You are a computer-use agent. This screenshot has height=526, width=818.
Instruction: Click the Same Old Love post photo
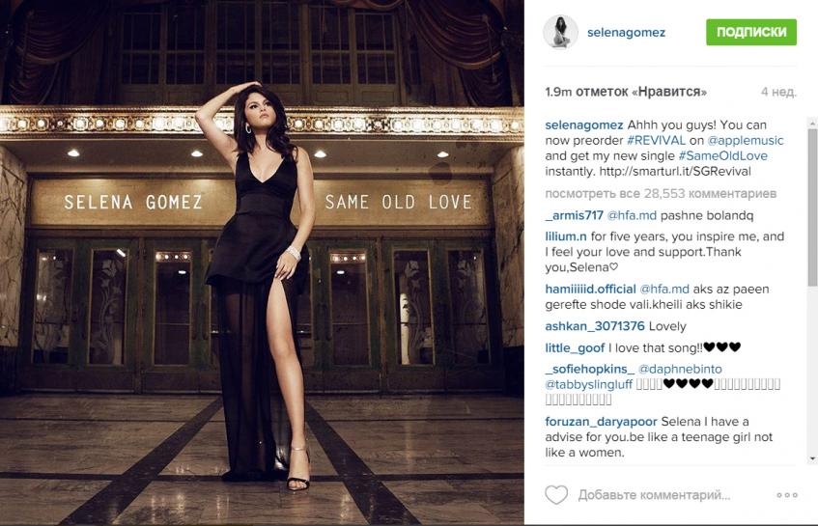(x=262, y=263)
